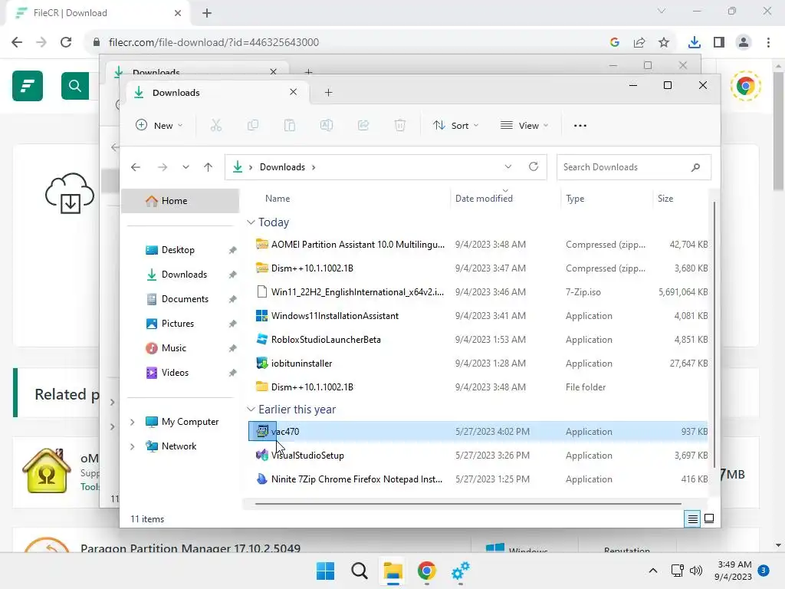Click the search magnifier in Search Downloads box

coord(695,167)
